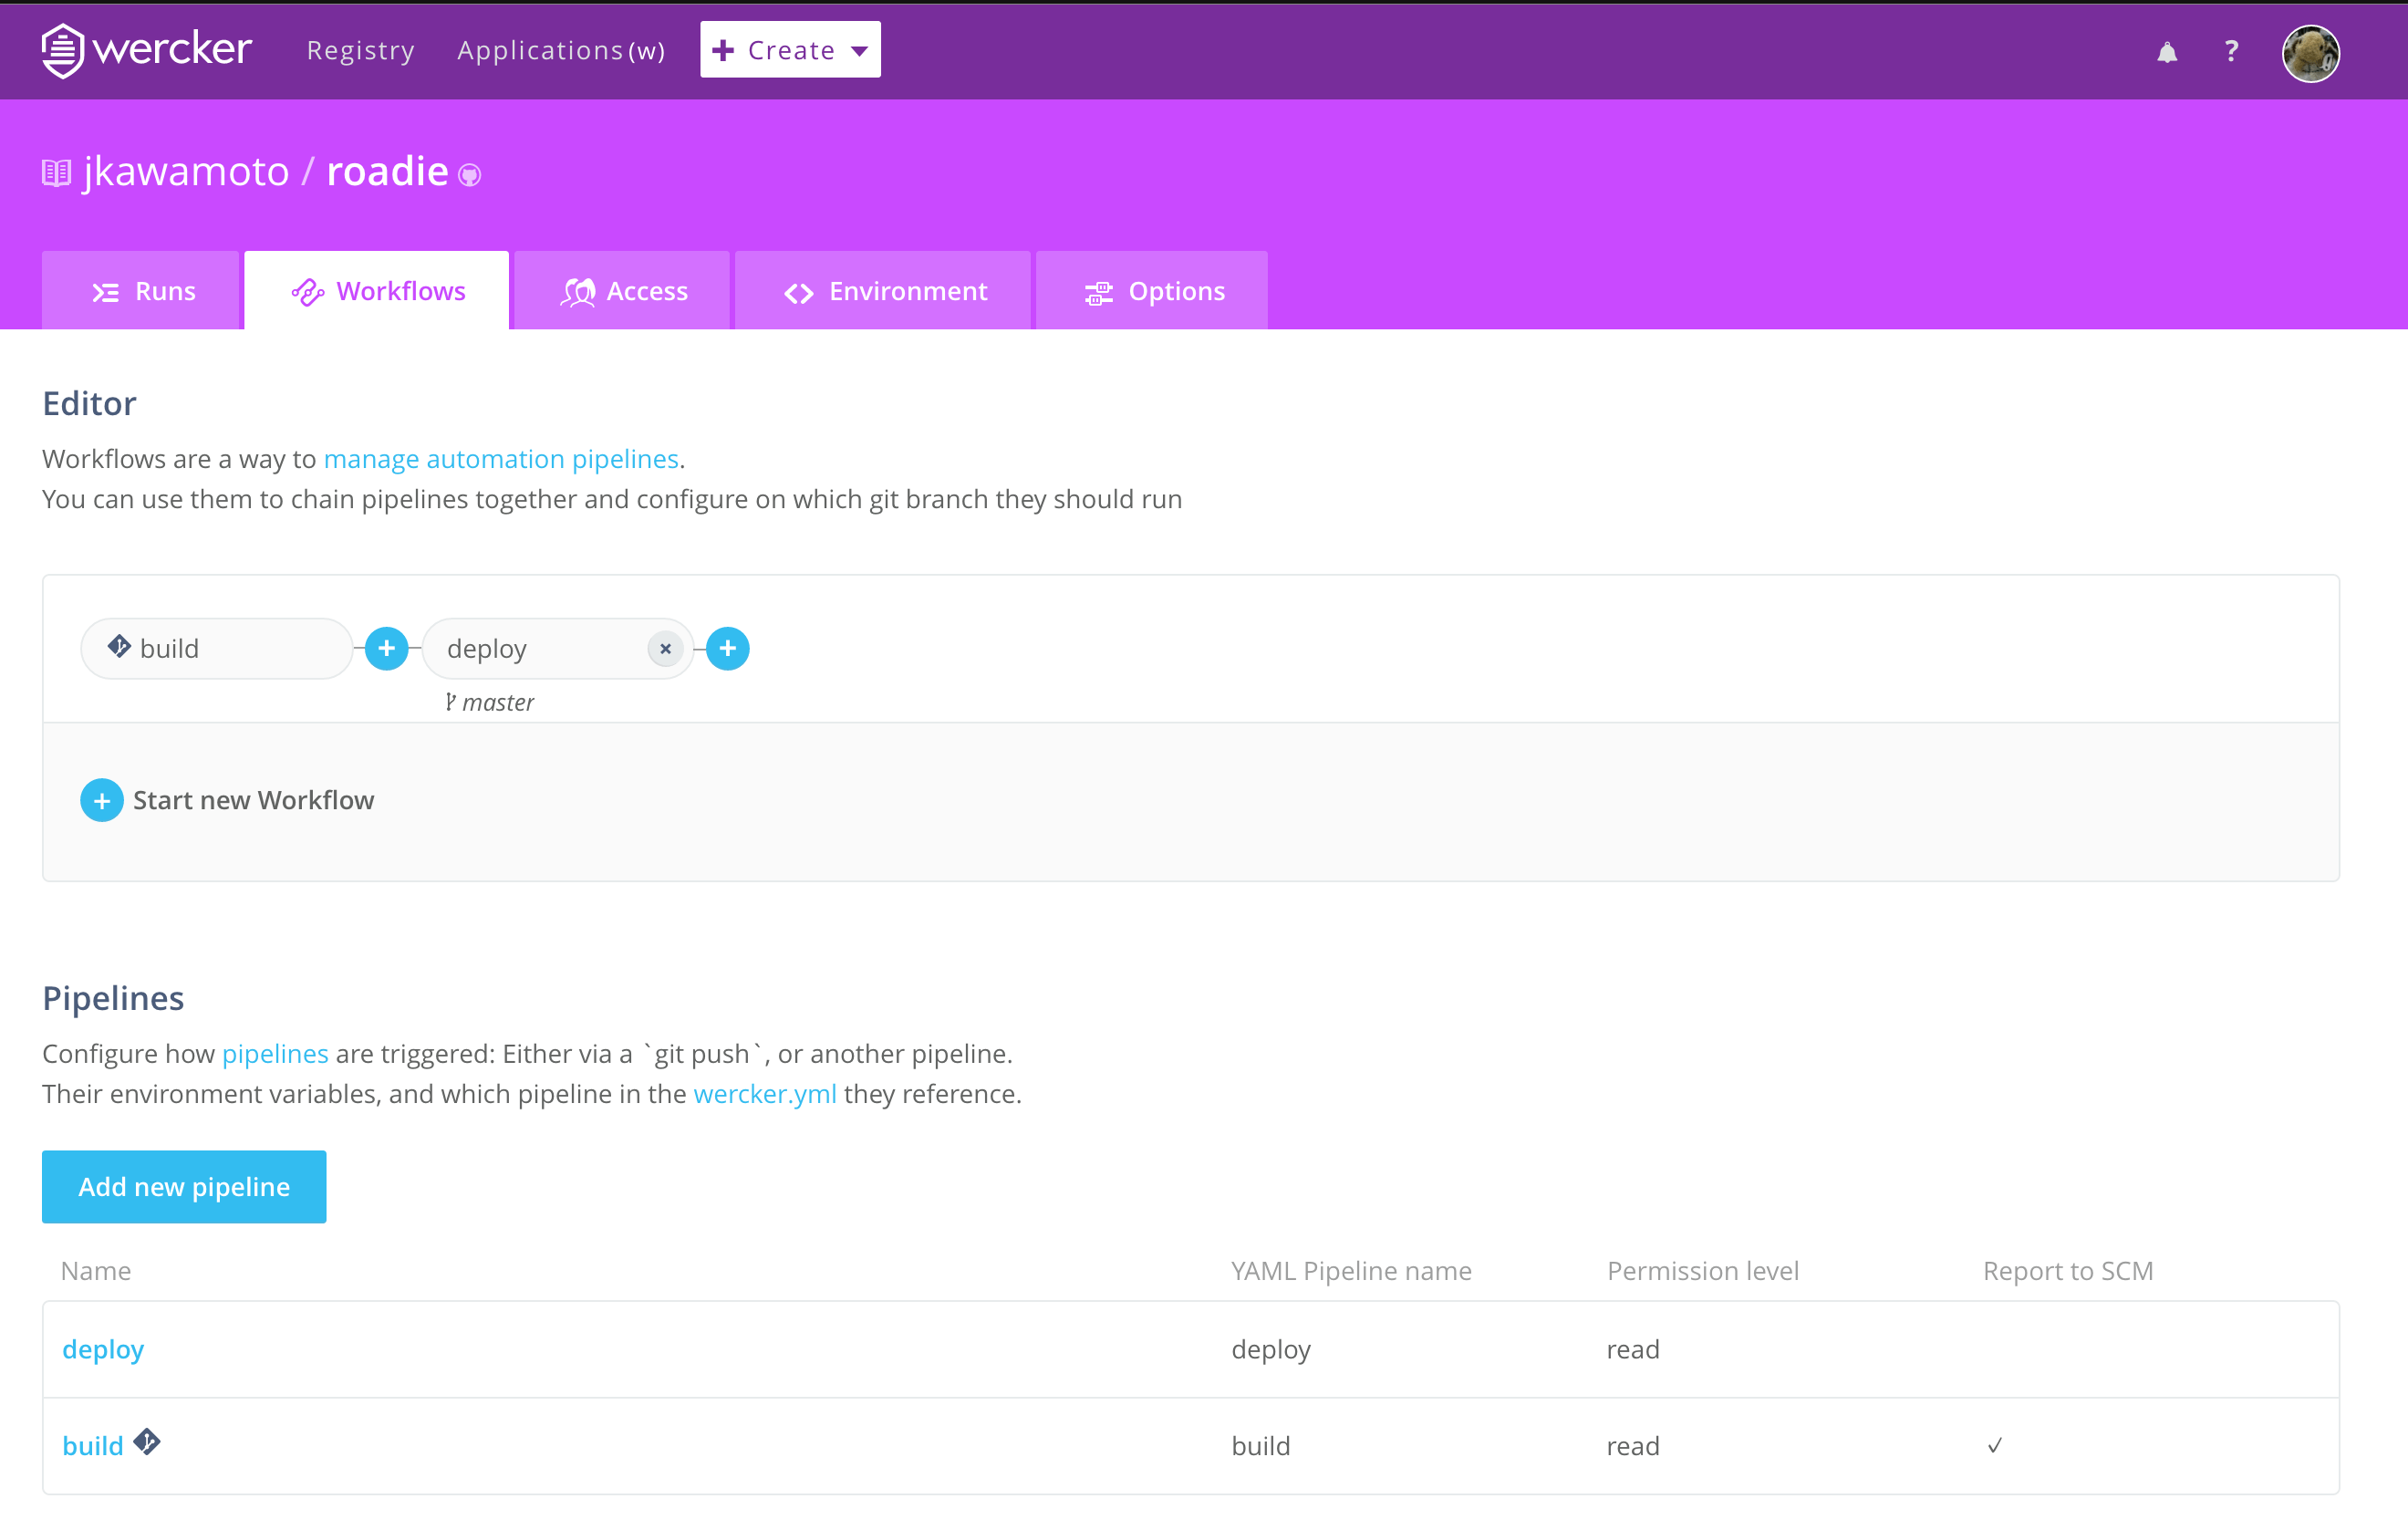
Task: Switch to the Runs tab
Action: [x=142, y=291]
